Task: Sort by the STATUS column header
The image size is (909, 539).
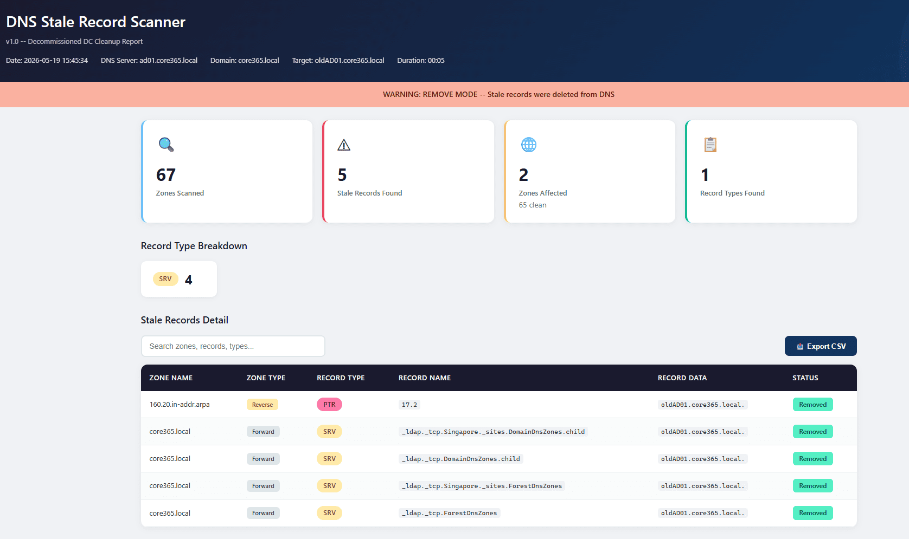Action: pos(805,378)
